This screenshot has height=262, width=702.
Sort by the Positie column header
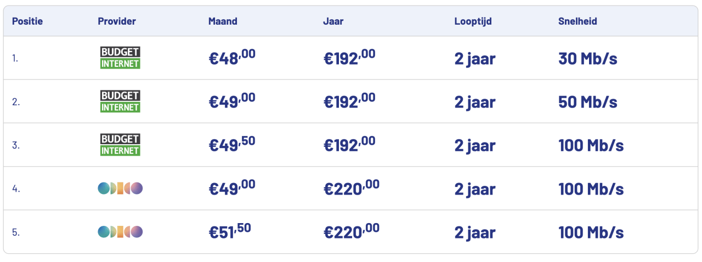coord(27,21)
